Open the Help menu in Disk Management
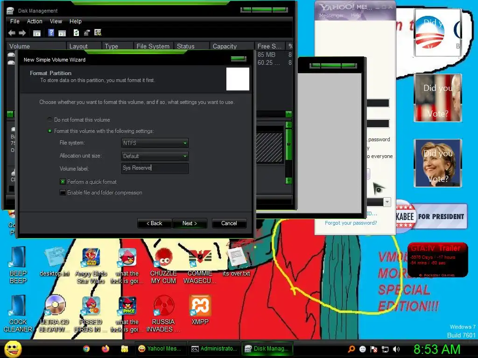 [75, 21]
